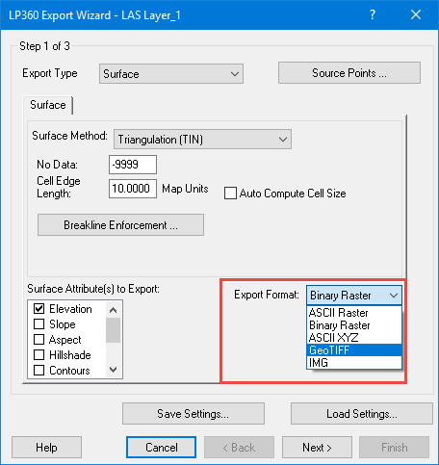
Task: Cancel the export wizard
Action: coord(161,448)
